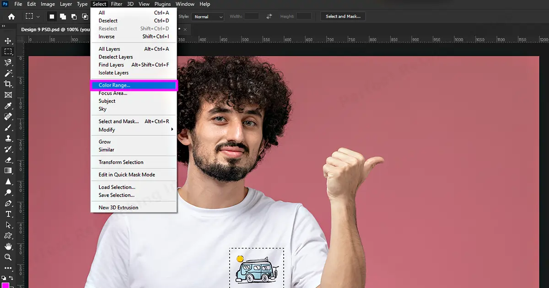Enable Add to Selection mode
The height and width of the screenshot is (288, 549).
point(62,16)
